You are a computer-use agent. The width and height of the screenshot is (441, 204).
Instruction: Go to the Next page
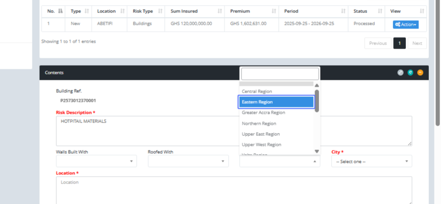coord(417,43)
